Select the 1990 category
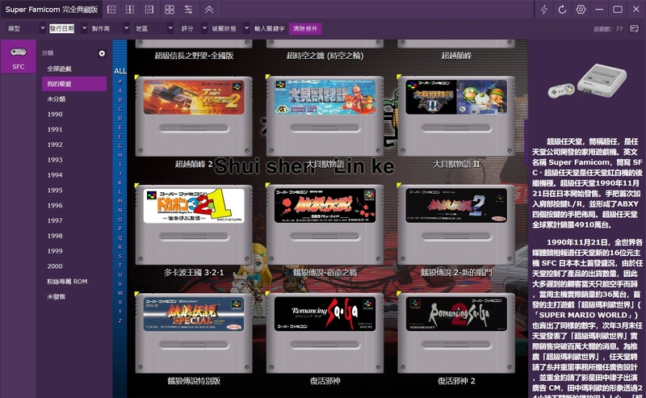 click(x=74, y=115)
